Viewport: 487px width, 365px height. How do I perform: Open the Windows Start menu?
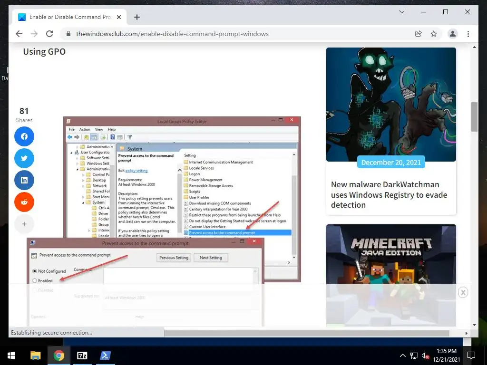pyautogui.click(x=11, y=355)
